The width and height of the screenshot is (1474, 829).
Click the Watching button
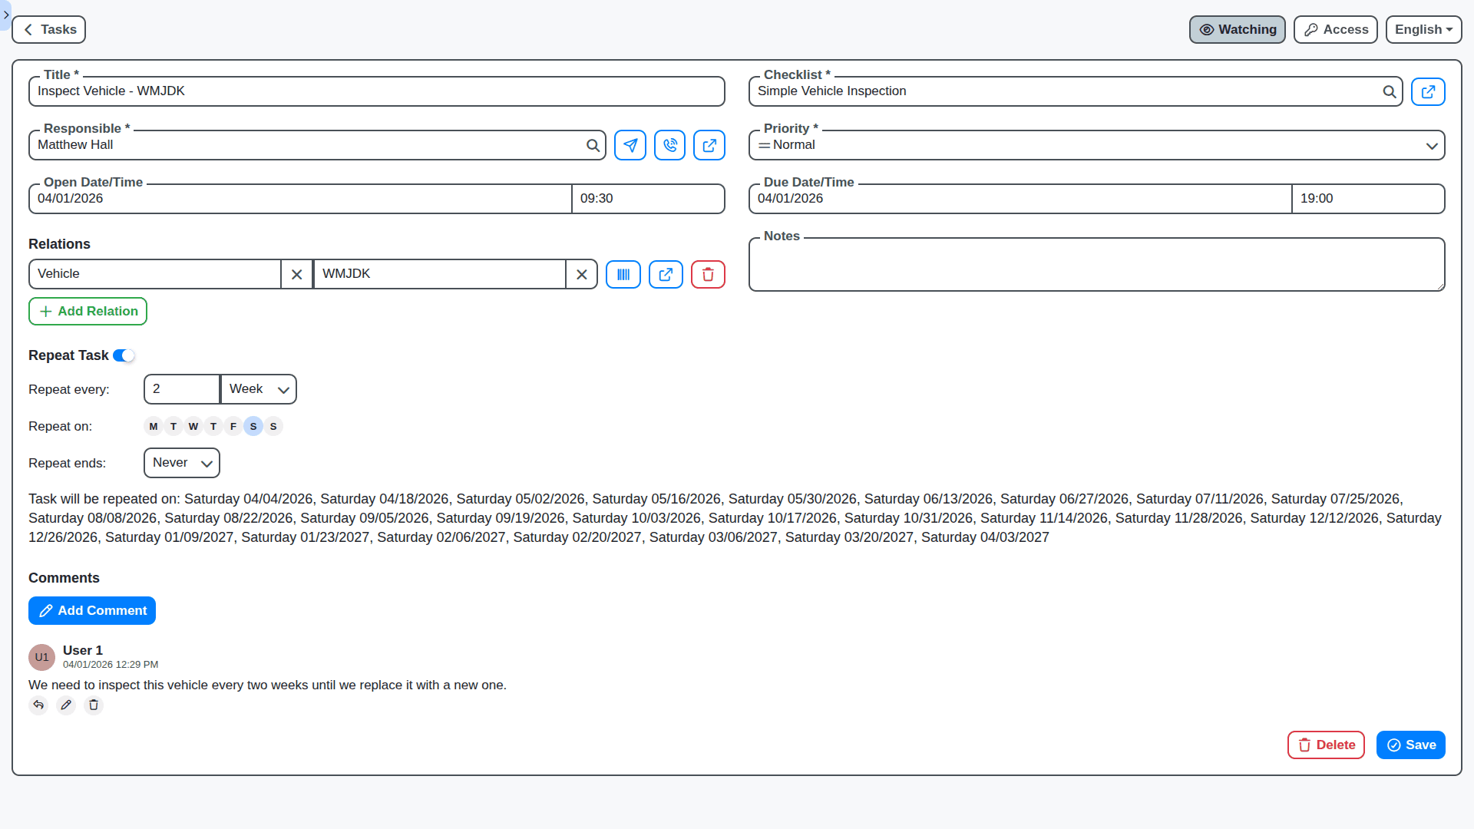pos(1237,30)
